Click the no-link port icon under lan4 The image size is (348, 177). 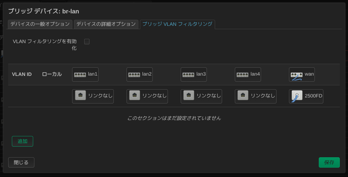click(x=243, y=95)
